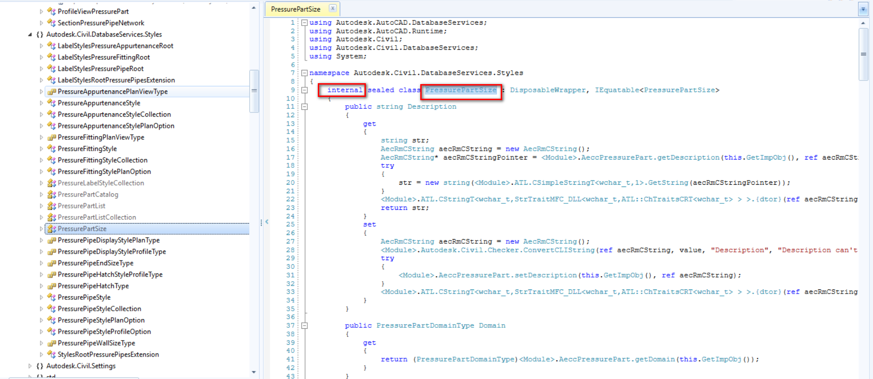Open the document tab list dropdown arrow

click(863, 9)
